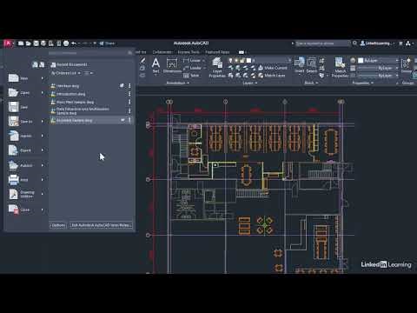Toggle pin on the first recent document
Screen dimensions: 417x313
point(122,86)
